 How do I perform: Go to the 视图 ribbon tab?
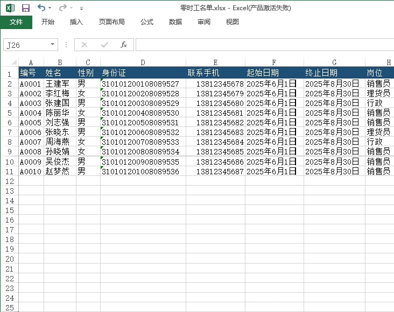[x=233, y=22]
